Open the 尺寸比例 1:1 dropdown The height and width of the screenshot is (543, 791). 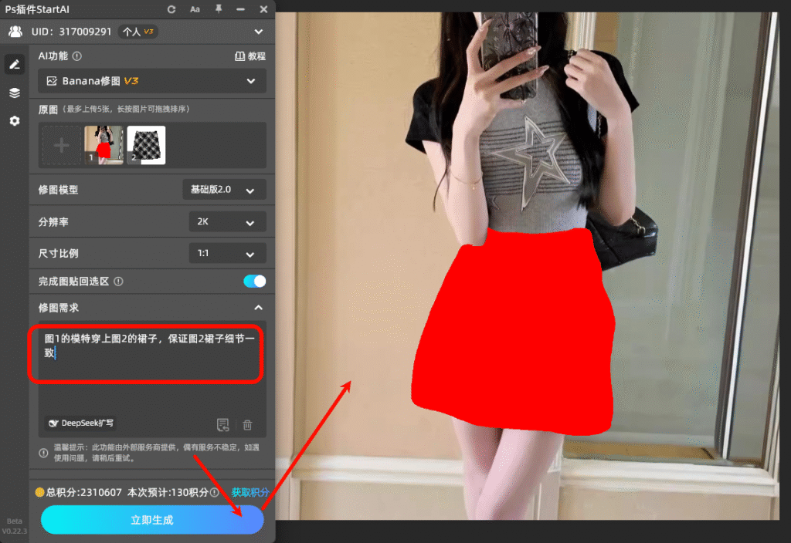pos(227,254)
